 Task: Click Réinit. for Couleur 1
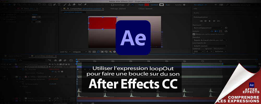click(34, 15)
